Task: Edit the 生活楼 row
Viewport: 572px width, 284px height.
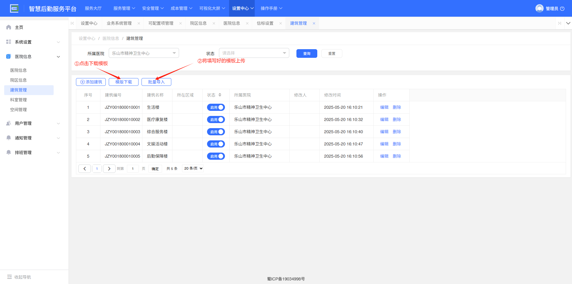Action: tap(384, 107)
